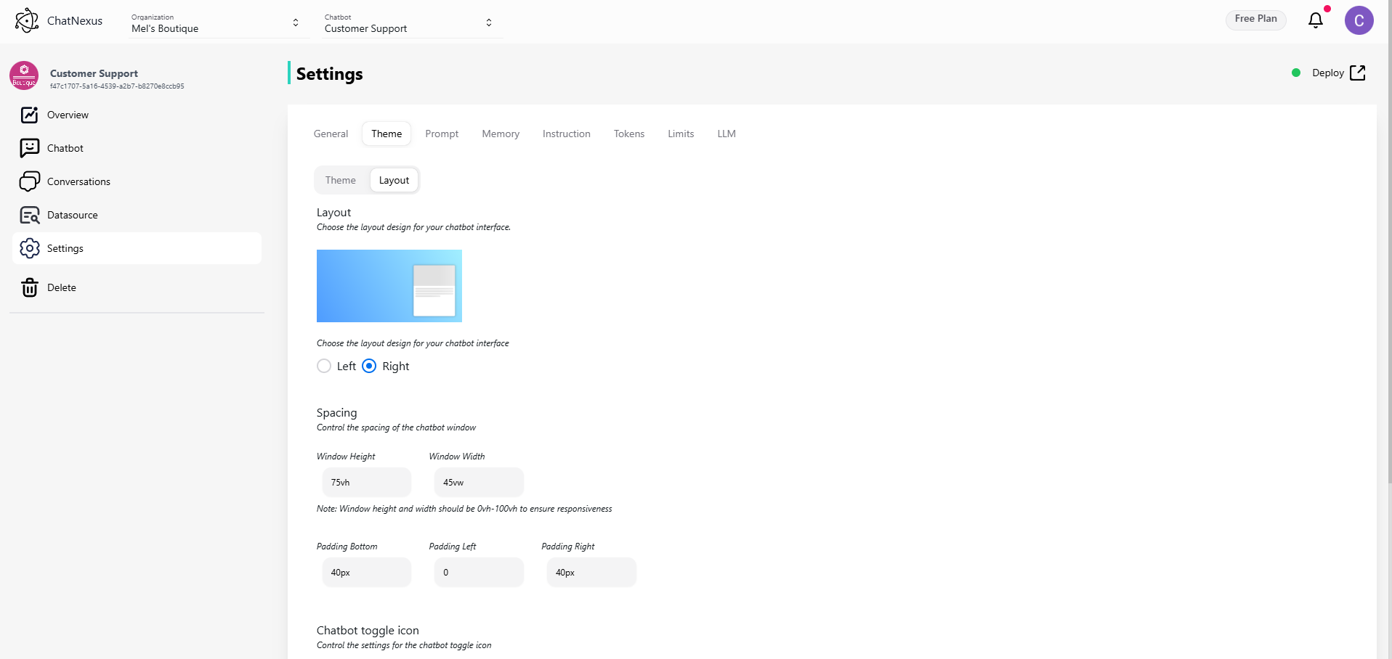The image size is (1392, 659).
Task: Click the Free Plan badge button
Action: 1255,19
